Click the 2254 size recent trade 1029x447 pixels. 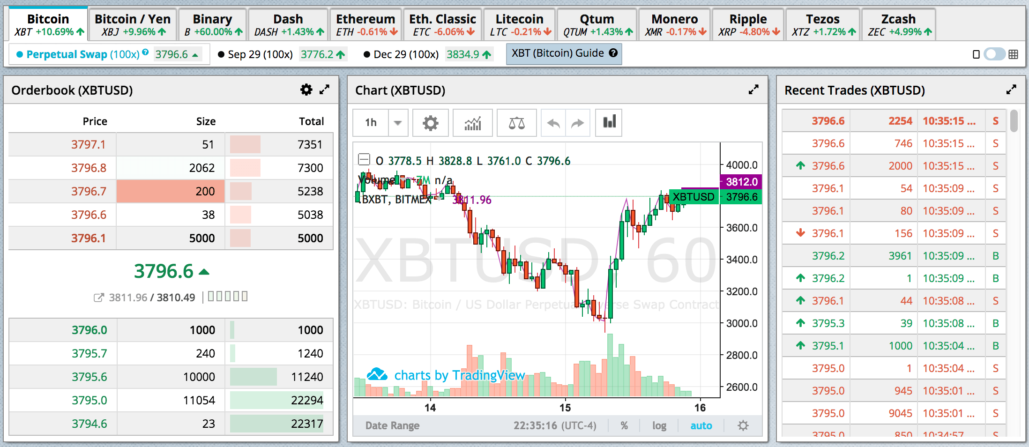[900, 121]
